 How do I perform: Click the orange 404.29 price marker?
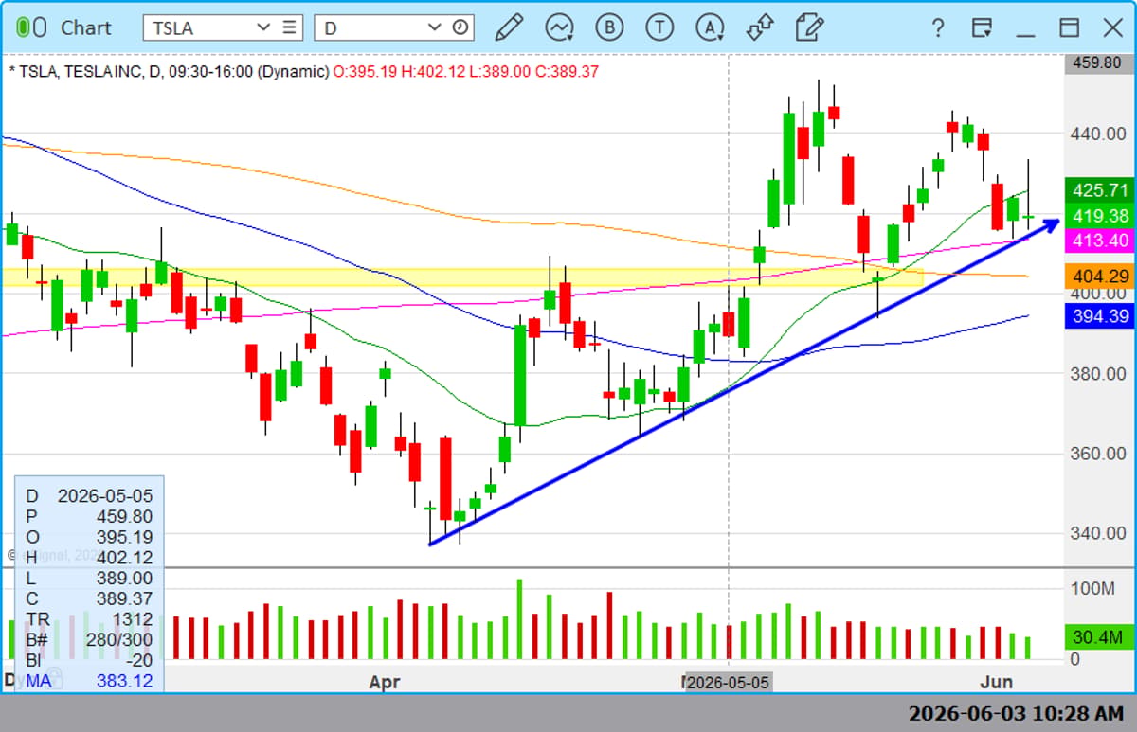1099,277
